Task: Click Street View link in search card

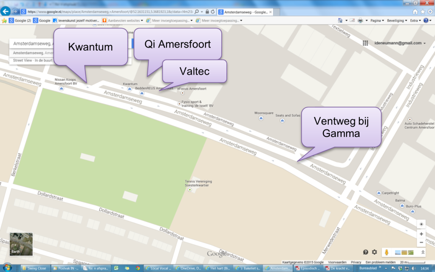Action: coord(23,60)
